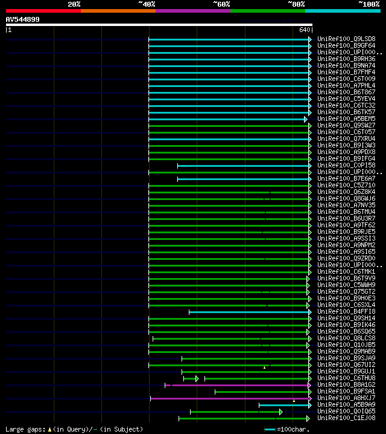This screenshot has width=386, height=434.
Task: Open hit label UniRef100_Q9LSD8
Action: (x=346, y=39)
